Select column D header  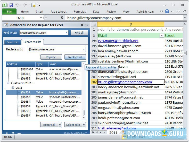131,24
